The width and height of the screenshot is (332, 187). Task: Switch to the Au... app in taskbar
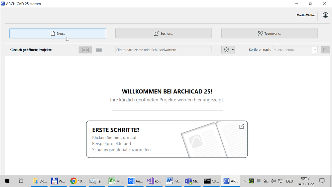(135, 181)
